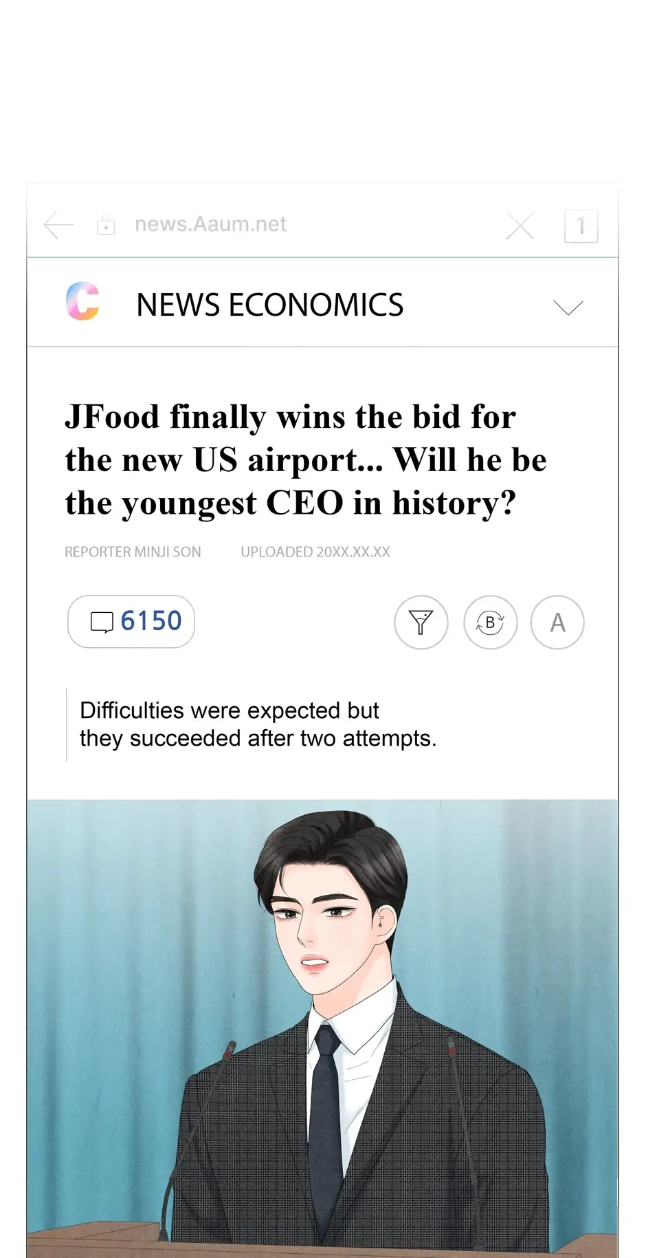Tap the colorful C portal logo
Screen dimensions: 646x1258
[x=83, y=302]
